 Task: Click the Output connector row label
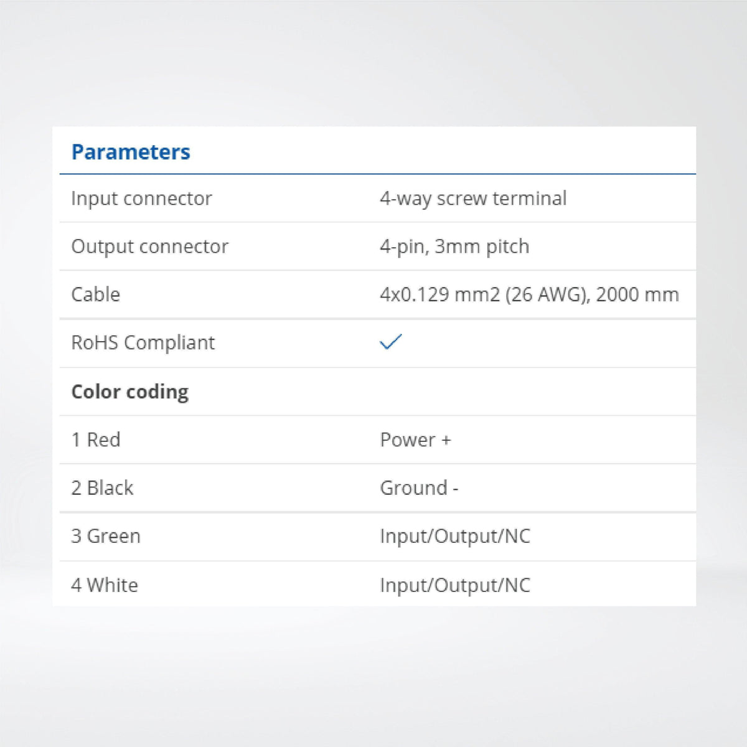(149, 247)
